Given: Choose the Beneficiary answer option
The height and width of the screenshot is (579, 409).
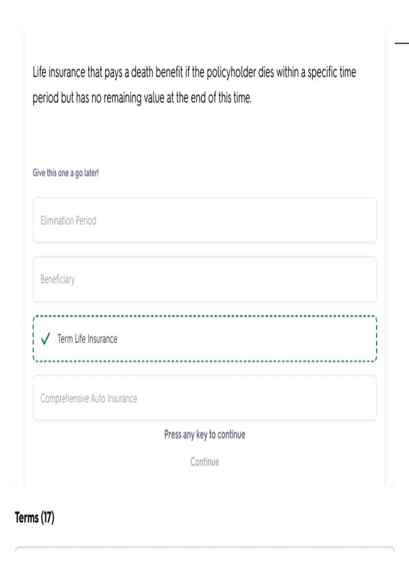Looking at the screenshot, I should [x=204, y=279].
